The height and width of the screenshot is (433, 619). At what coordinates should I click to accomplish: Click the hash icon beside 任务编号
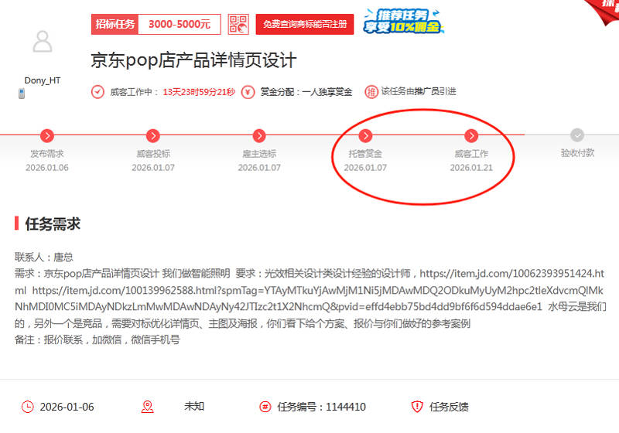click(265, 407)
